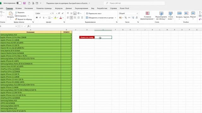Decrease indent icon

click(79, 18)
